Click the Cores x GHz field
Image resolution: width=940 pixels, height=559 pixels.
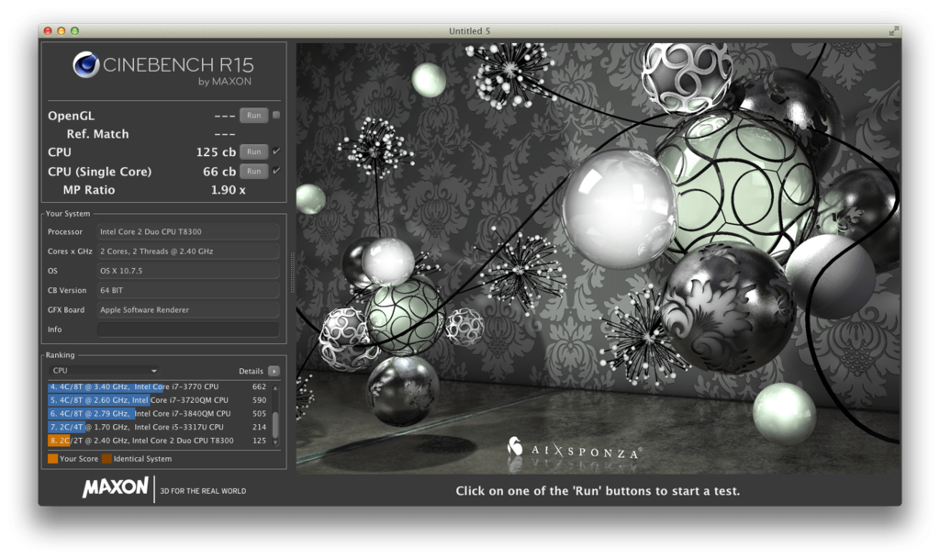coord(188,251)
